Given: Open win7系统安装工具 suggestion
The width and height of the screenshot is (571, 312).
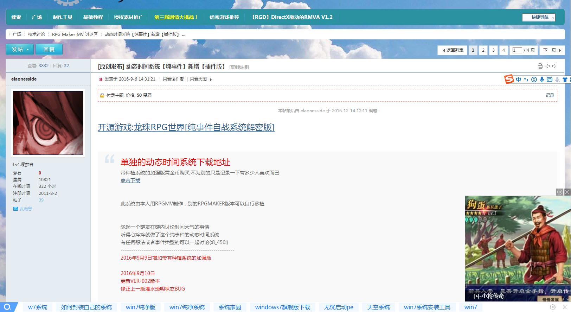Looking at the screenshot, I should tap(427, 307).
